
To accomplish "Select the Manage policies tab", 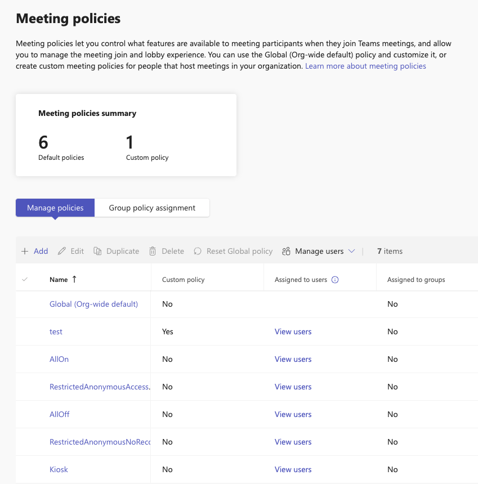I will click(55, 208).
